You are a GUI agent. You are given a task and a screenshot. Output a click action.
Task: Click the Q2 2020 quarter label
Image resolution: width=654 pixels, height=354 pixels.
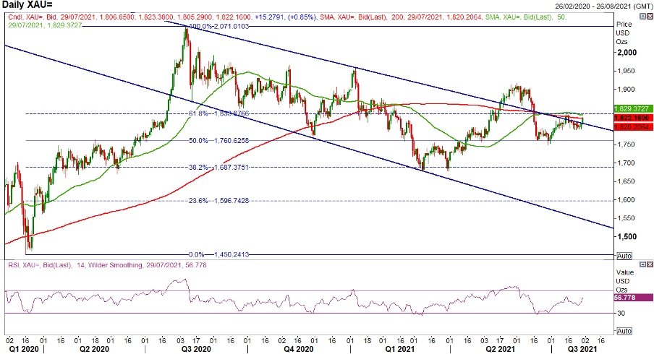[x=94, y=349]
